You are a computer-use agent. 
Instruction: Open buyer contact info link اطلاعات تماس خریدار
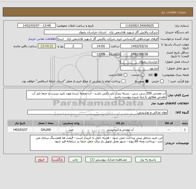[x=42, y=39]
